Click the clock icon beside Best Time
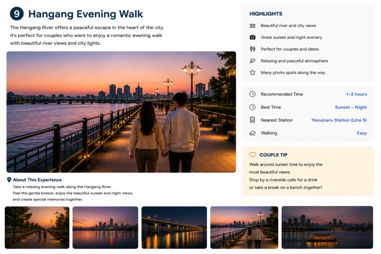381x254 pixels. (253, 107)
